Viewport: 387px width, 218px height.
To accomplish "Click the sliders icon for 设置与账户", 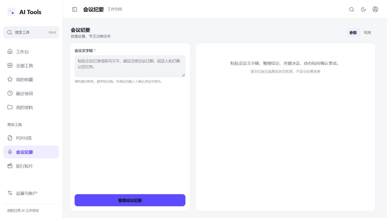I will click(x=10, y=193).
